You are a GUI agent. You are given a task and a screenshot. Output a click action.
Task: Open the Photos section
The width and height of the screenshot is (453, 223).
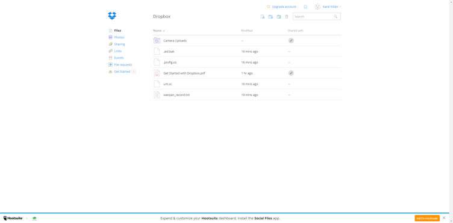click(x=119, y=37)
